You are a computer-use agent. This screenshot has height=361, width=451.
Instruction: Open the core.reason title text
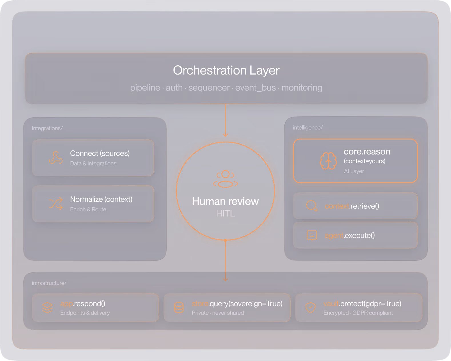pyautogui.click(x=367, y=152)
